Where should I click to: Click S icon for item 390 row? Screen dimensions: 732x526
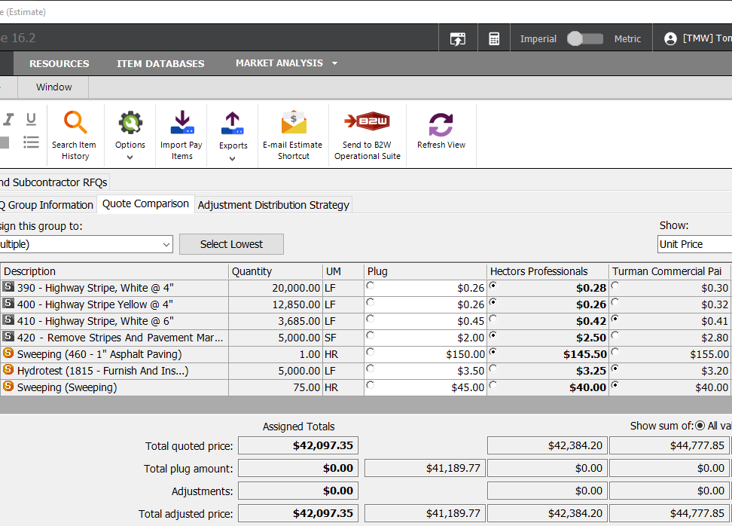pos(8,287)
